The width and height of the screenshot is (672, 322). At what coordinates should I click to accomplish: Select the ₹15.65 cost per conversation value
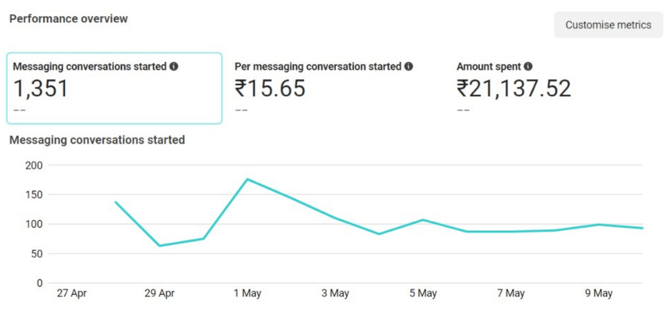(270, 89)
